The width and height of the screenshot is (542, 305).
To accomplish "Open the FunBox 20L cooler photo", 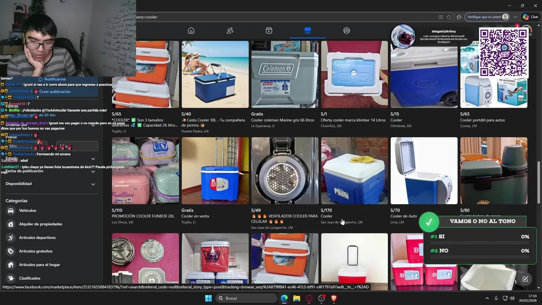I will (x=145, y=171).
